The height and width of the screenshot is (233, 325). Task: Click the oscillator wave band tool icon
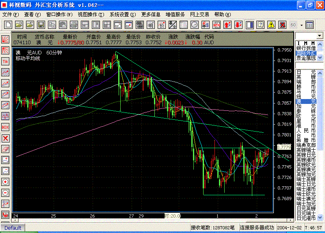5,116
